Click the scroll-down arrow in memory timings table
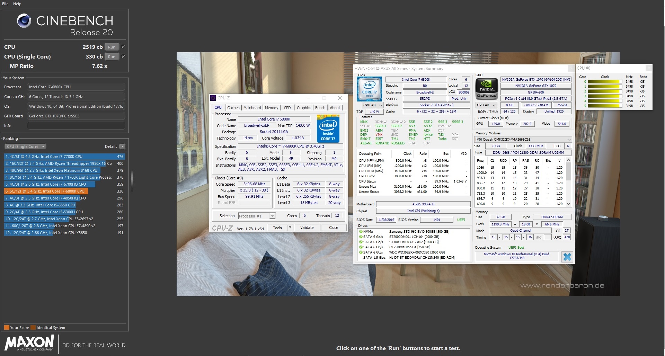This screenshot has width=665, height=356. coord(568,204)
